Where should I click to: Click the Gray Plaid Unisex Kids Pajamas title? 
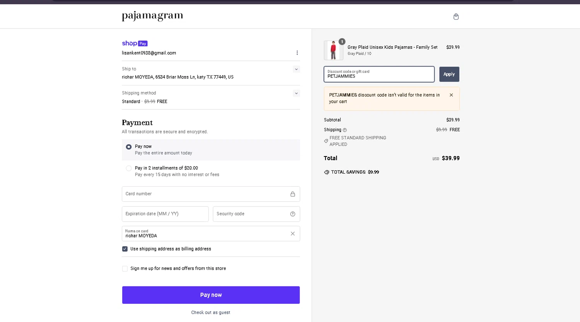[x=392, y=47]
